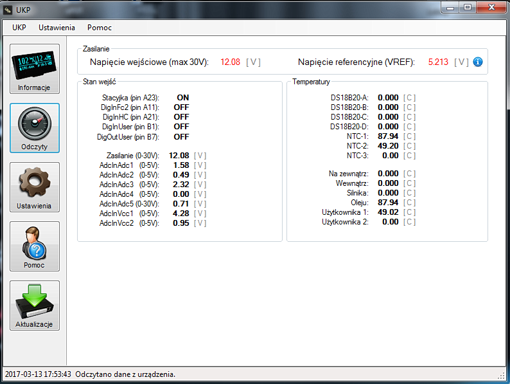Viewport: 510px width, 384px height.
Task: Open the Informacje panel from the sidebar
Action: pyautogui.click(x=35, y=69)
